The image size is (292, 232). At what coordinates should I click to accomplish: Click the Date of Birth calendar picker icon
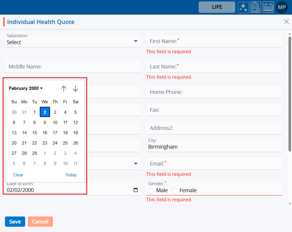pos(135,190)
